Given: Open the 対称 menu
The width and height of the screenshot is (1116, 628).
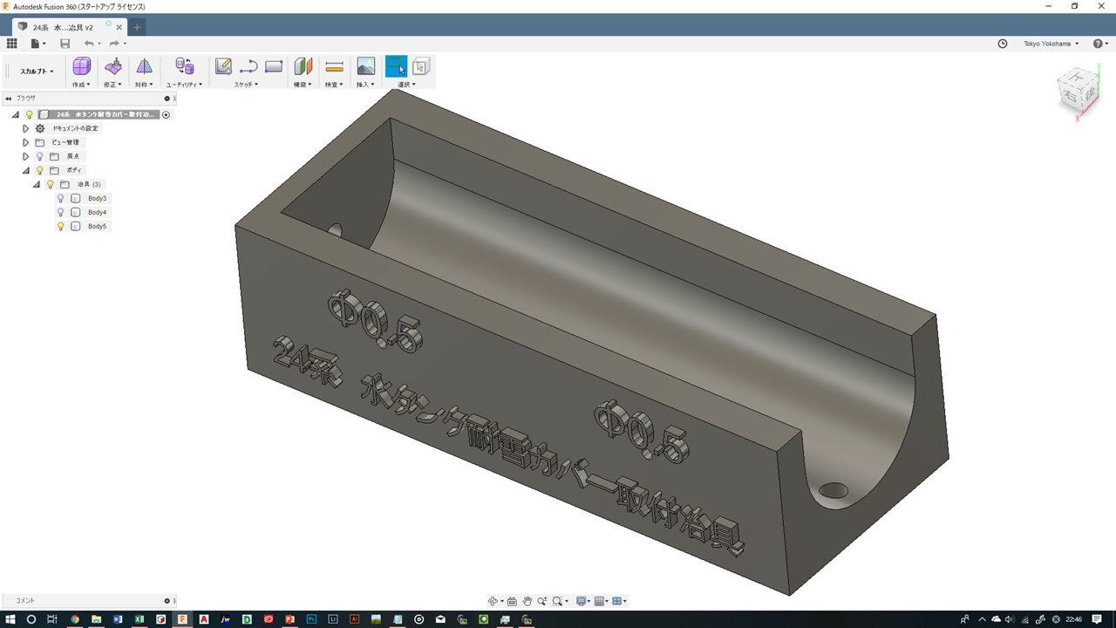Looking at the screenshot, I should coord(144,85).
